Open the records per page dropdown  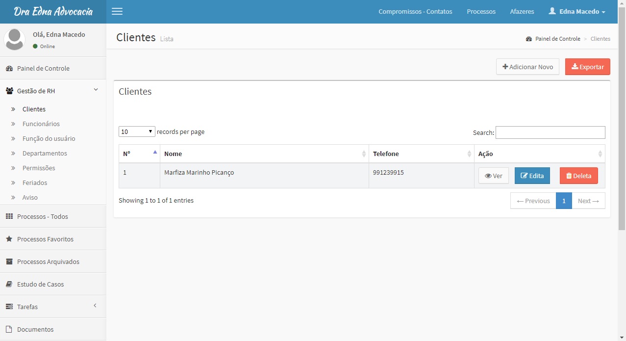137,131
